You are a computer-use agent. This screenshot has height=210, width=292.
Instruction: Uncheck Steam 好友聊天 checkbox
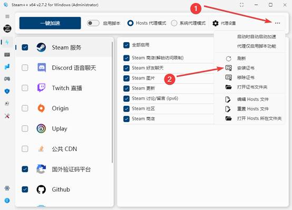(126, 68)
